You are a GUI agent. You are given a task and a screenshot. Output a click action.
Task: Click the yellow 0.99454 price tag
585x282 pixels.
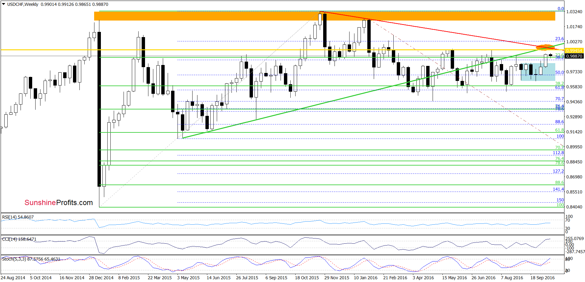(574, 50)
